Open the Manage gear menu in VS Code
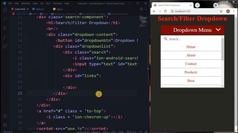238x133 pixels. click(5, 125)
